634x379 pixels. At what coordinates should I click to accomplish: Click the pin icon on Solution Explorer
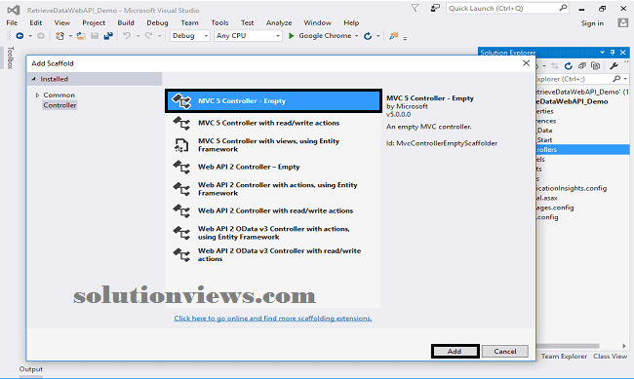coord(613,53)
